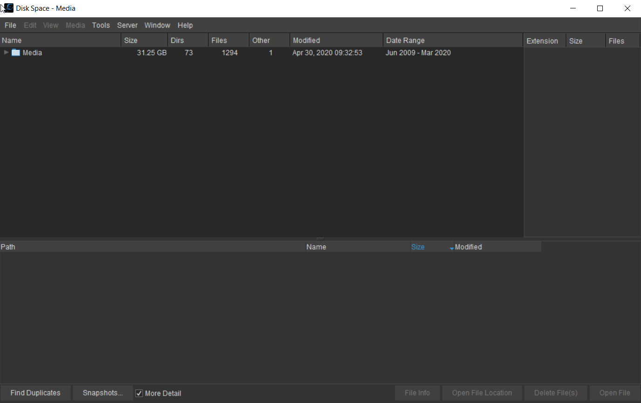Expand the Media folder tree row

click(6, 53)
